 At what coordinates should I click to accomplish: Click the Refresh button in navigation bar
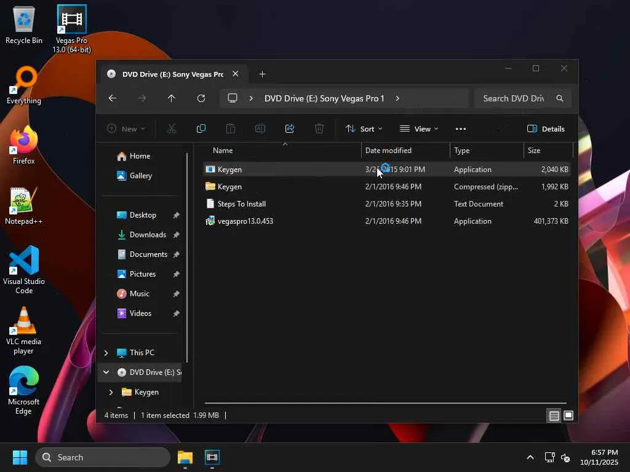pos(201,98)
